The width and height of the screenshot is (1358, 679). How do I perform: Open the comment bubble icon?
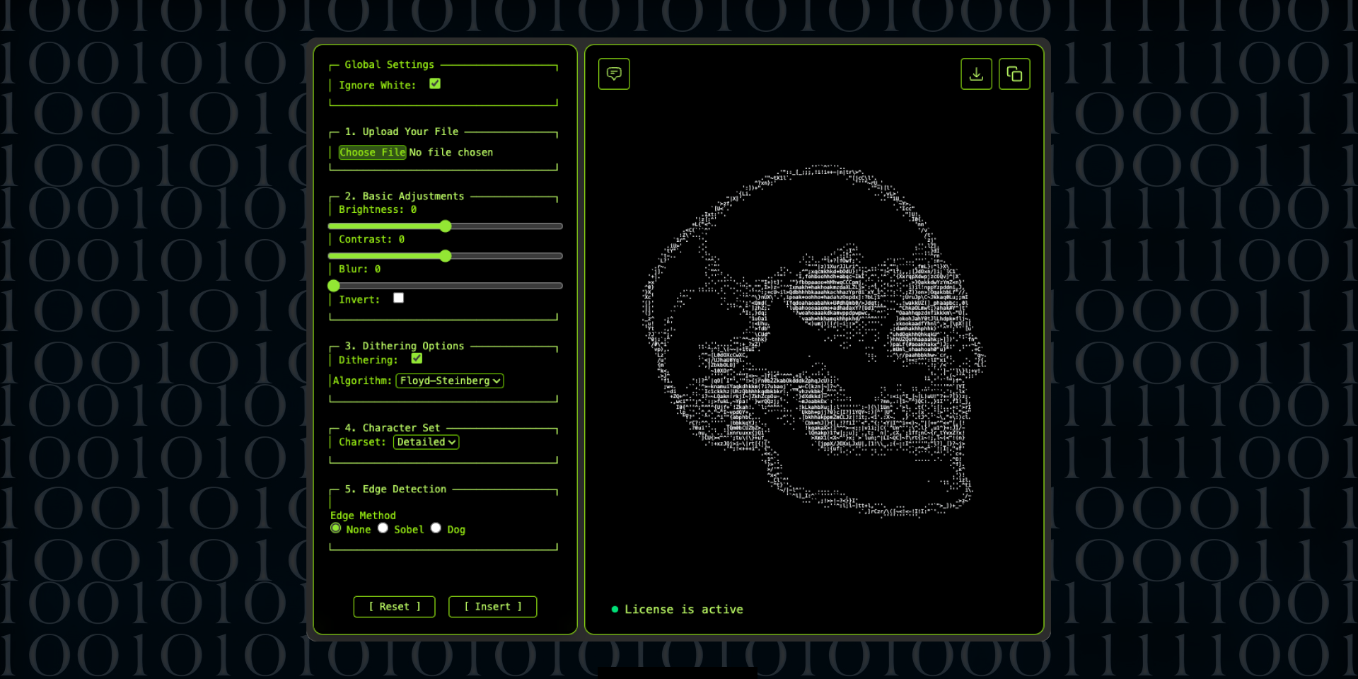tap(613, 74)
